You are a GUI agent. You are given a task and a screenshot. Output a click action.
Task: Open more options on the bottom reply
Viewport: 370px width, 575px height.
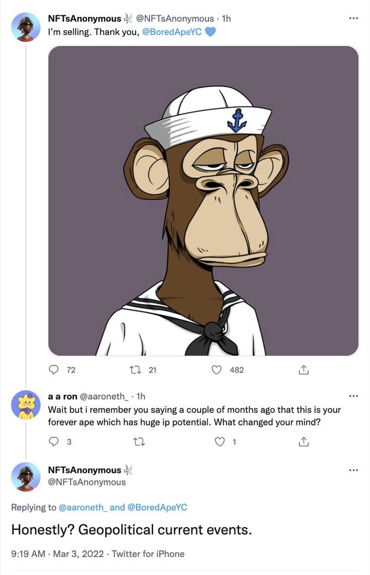point(354,470)
